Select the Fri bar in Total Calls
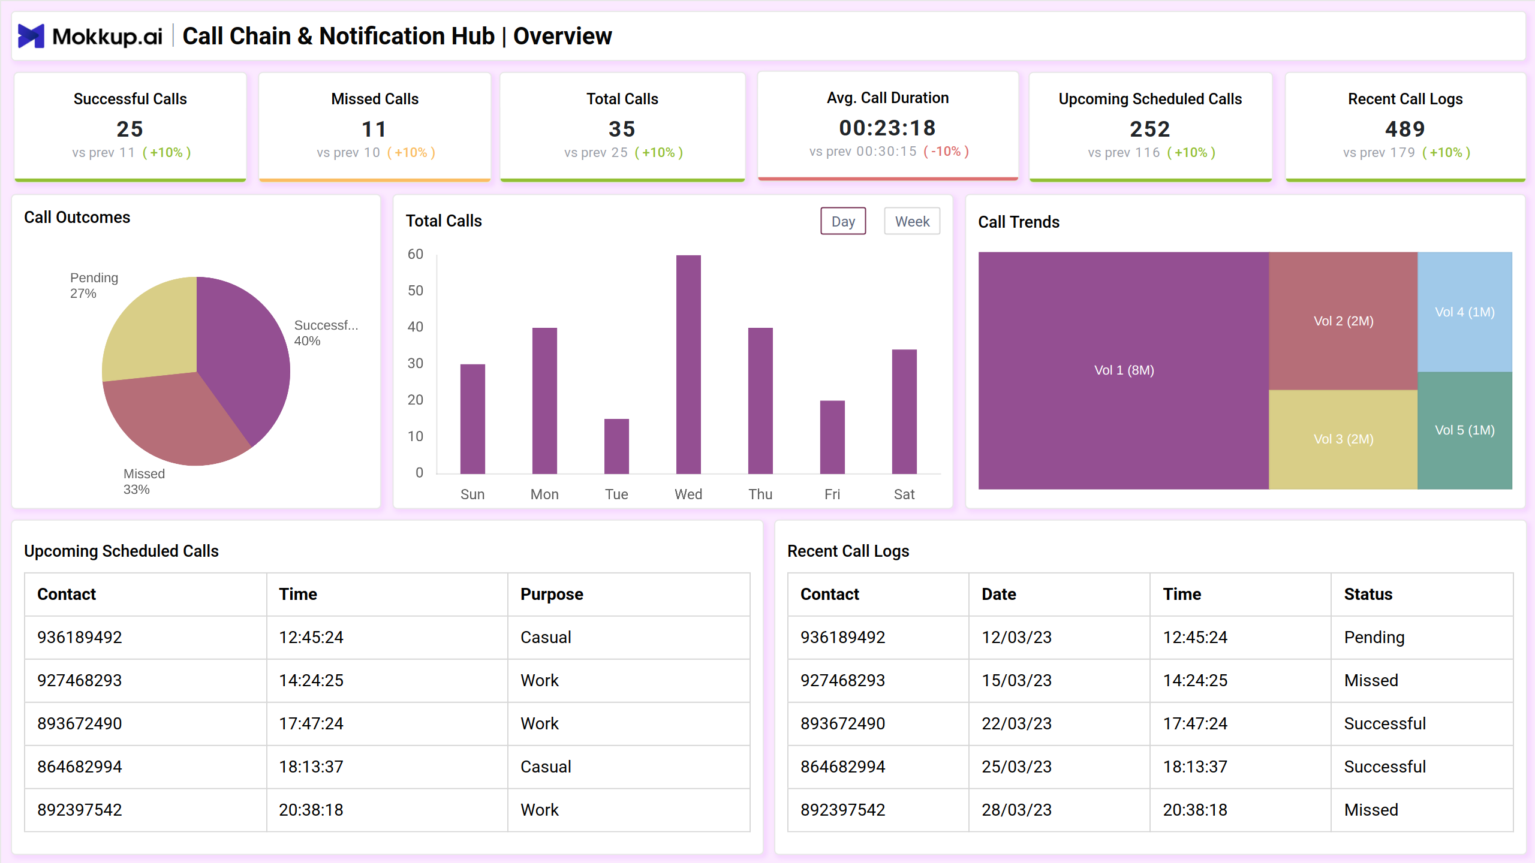This screenshot has width=1535, height=863. (x=832, y=437)
